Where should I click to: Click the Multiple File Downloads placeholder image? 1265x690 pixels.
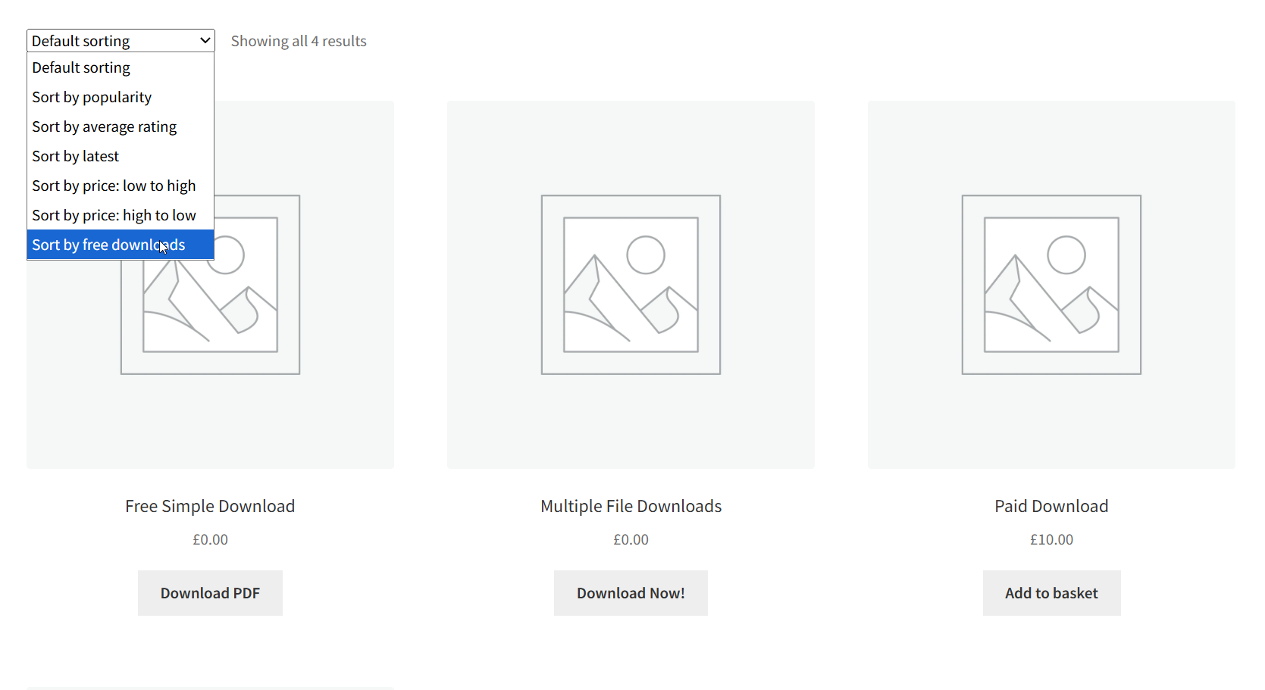(631, 284)
